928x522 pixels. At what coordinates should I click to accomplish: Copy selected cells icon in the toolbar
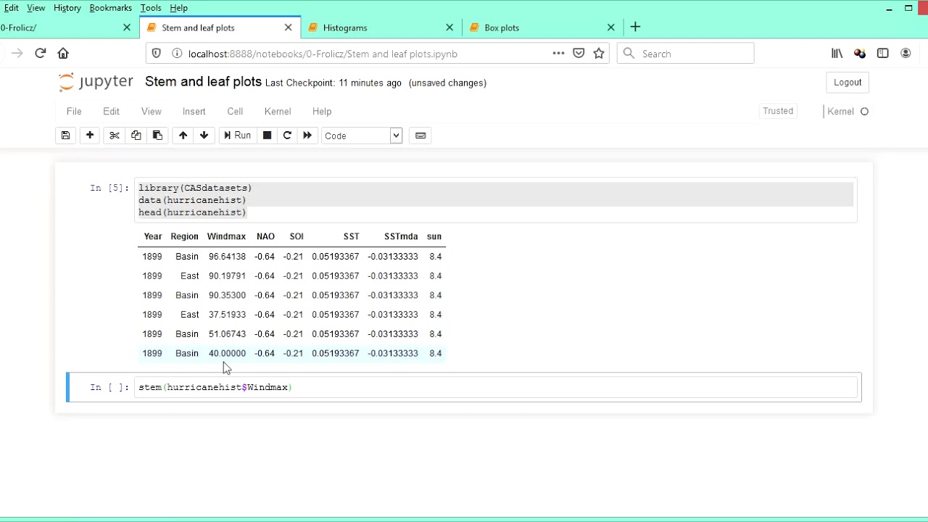coord(136,136)
